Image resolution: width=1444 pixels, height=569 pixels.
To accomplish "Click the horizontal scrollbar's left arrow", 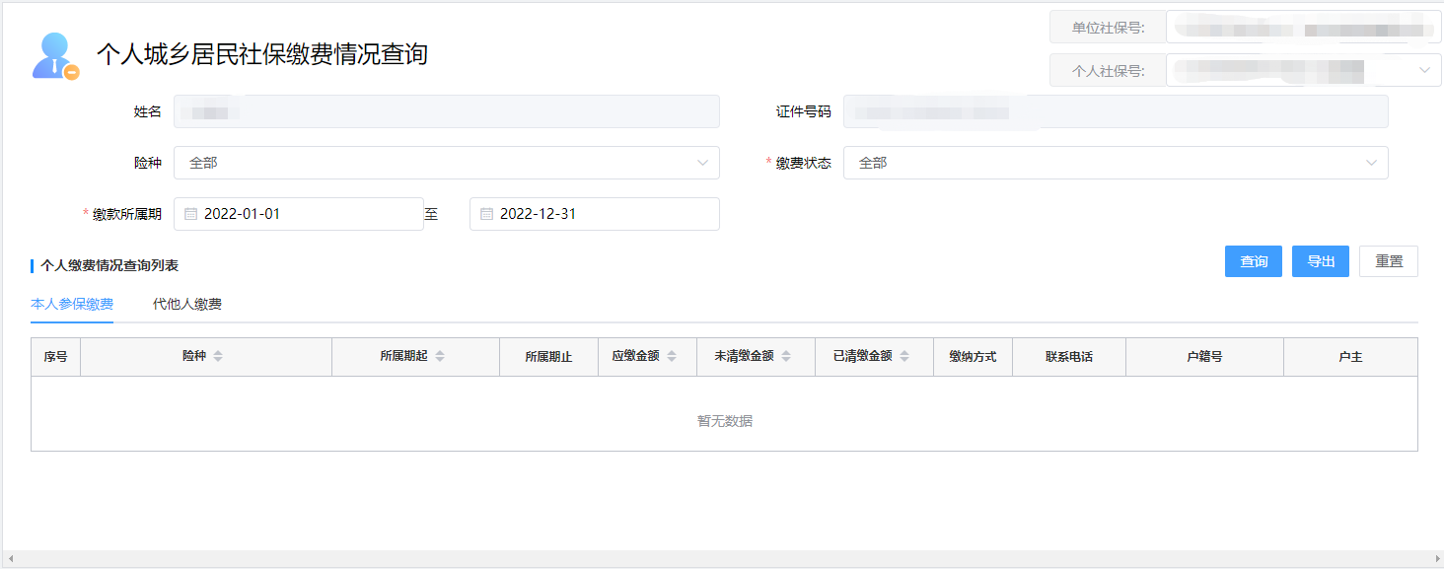I will point(10,559).
